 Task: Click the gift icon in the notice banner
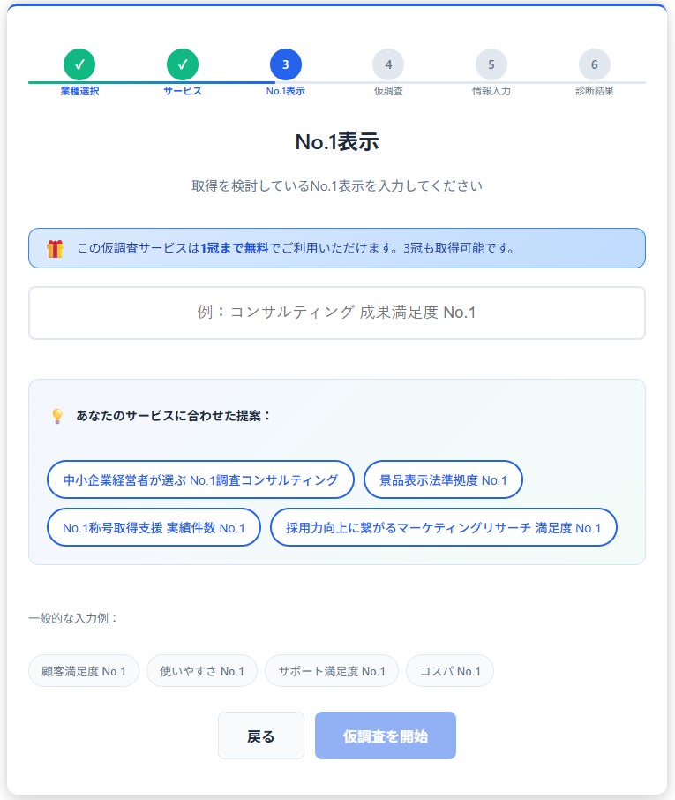pos(56,248)
